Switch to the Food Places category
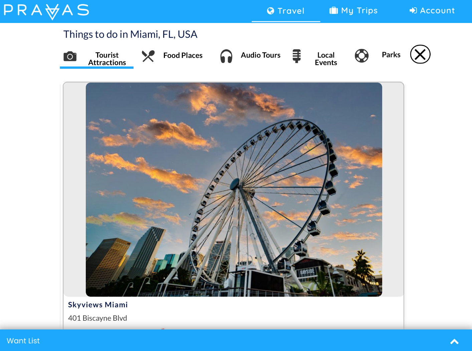 (183, 55)
